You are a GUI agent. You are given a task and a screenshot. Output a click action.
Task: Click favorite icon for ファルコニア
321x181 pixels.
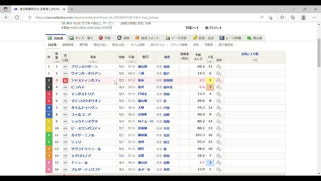[219, 115]
